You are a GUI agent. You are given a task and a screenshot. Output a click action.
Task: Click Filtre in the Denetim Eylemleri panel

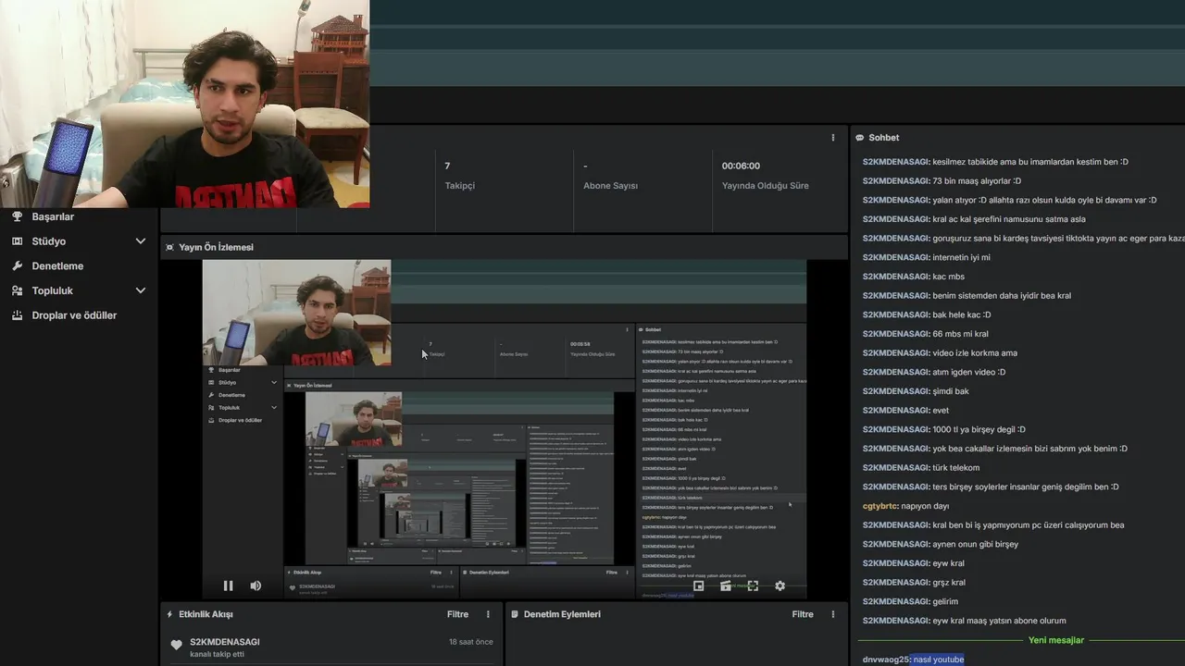click(x=803, y=614)
